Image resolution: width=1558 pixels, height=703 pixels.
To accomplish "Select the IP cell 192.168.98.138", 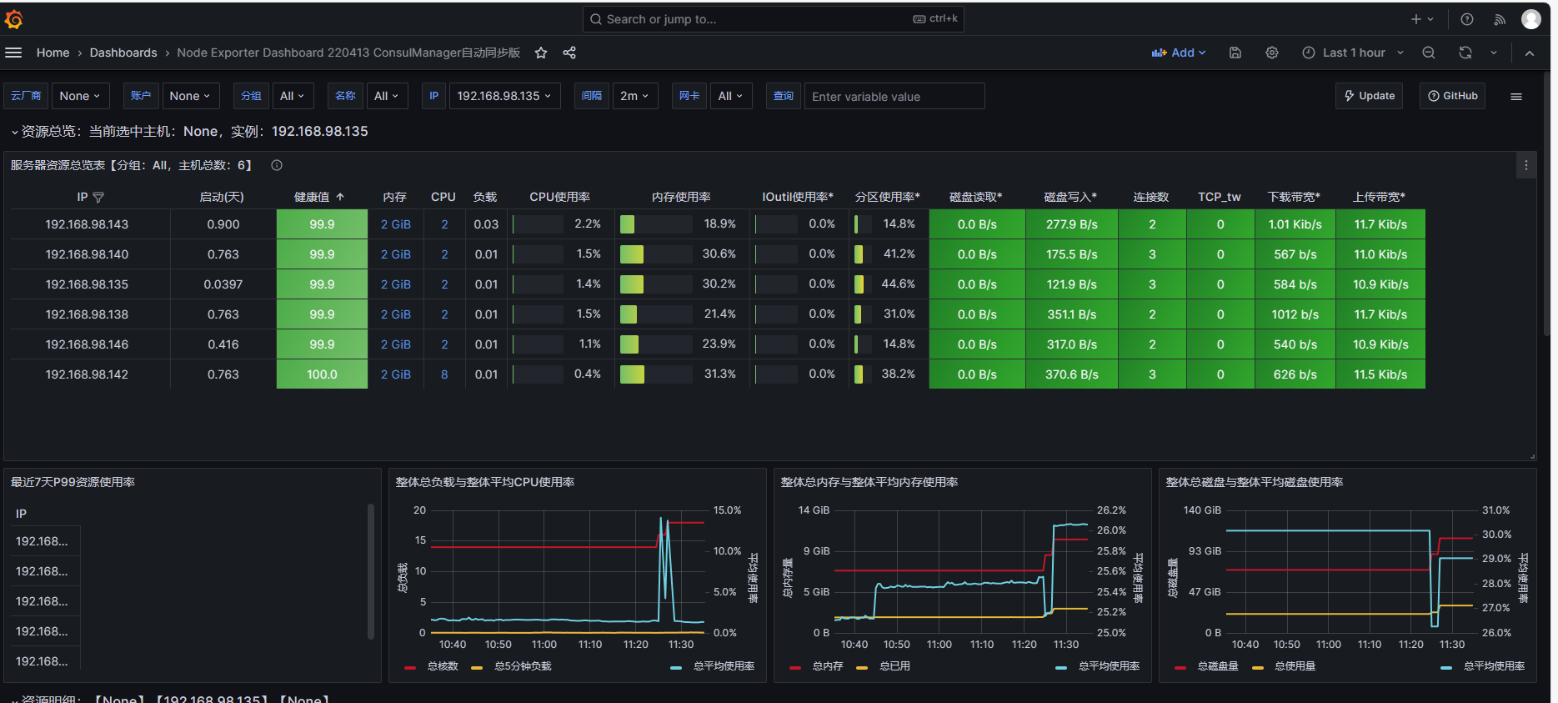I will [x=87, y=314].
